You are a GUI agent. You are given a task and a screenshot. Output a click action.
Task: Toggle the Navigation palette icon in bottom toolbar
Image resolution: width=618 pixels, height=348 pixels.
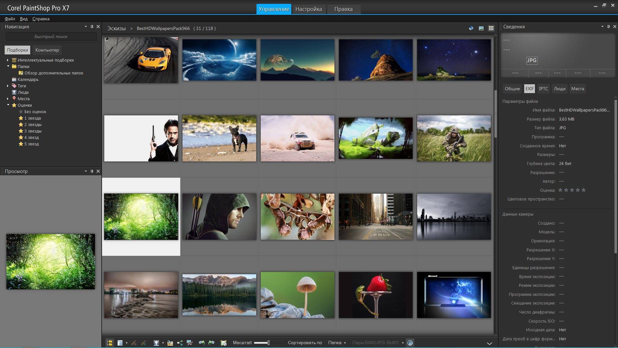click(x=109, y=343)
